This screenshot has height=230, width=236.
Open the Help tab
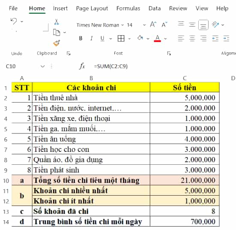222,9
